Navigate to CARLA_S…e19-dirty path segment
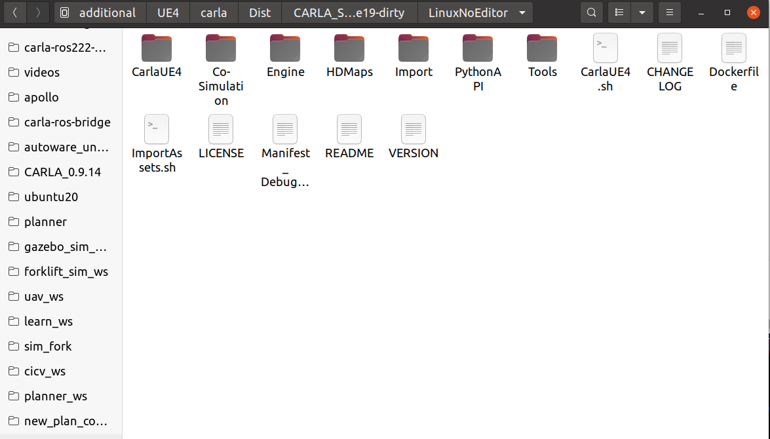 349,12
